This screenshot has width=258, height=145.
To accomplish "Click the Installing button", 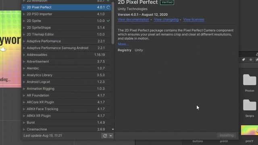I will (x=227, y=135).
